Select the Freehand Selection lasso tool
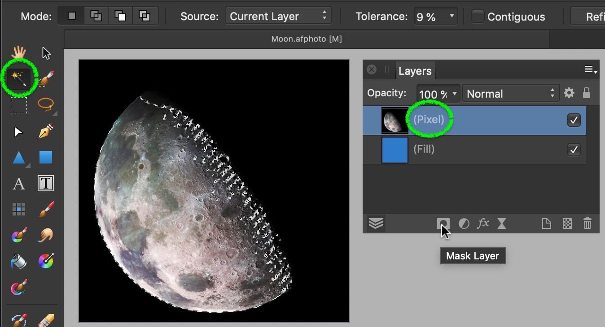Image resolution: width=605 pixels, height=327 pixels. tap(46, 105)
